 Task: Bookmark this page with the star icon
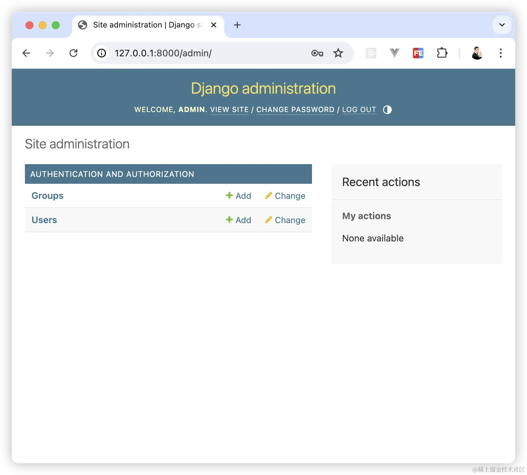[x=338, y=53]
